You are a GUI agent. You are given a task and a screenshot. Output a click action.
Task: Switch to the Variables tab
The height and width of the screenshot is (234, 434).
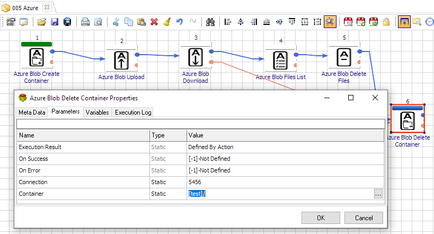tap(97, 112)
